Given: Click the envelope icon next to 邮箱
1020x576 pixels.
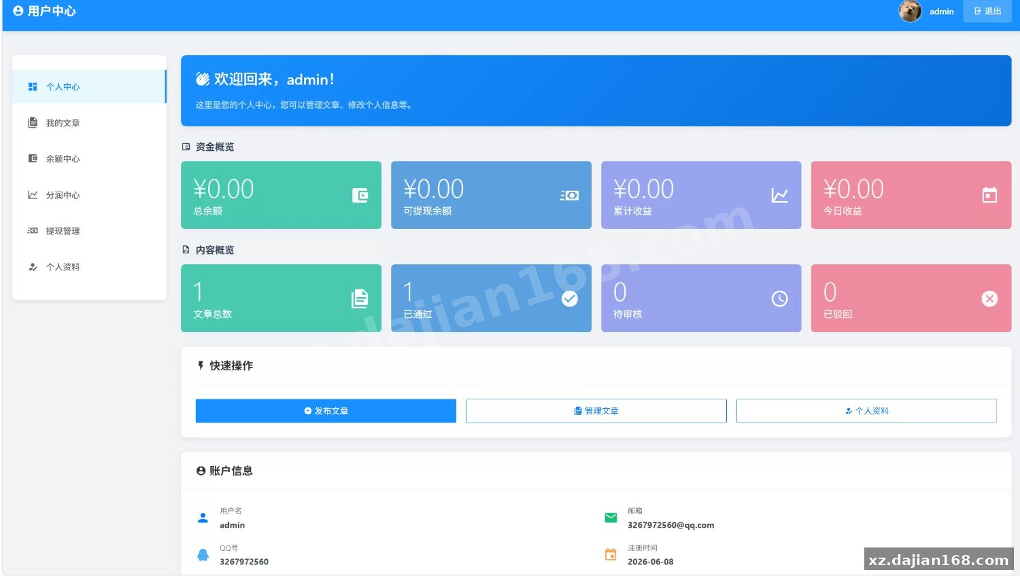Looking at the screenshot, I should [611, 518].
